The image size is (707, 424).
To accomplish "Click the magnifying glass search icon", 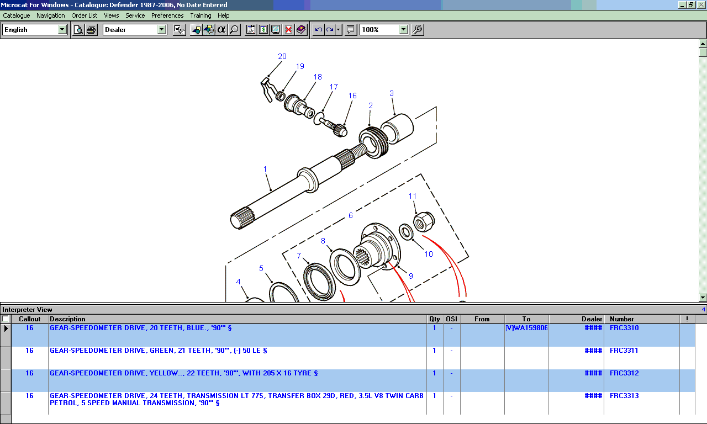I will 234,30.
